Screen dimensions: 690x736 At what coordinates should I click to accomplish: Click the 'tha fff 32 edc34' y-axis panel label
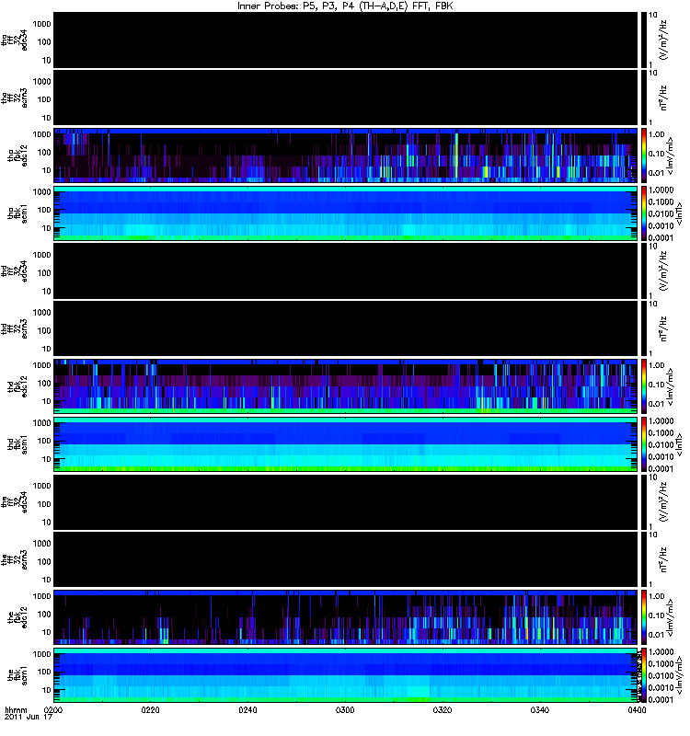(14, 40)
